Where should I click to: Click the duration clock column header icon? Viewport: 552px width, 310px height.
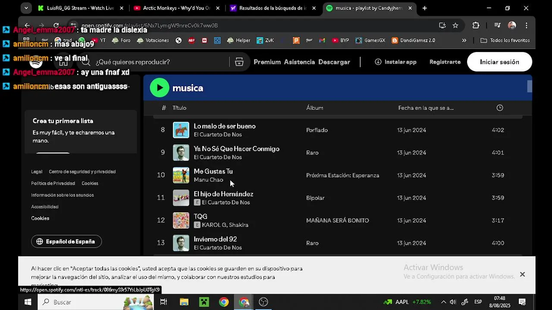[500, 108]
